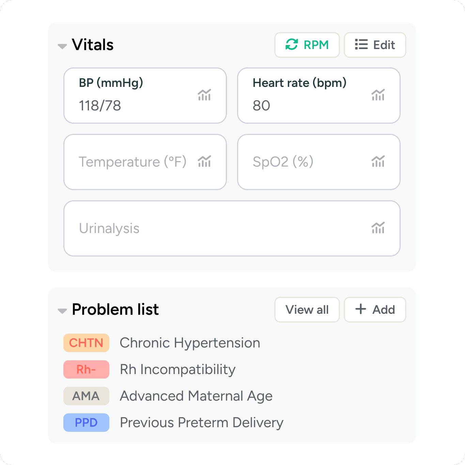Add a new problem to the list

tap(375, 309)
